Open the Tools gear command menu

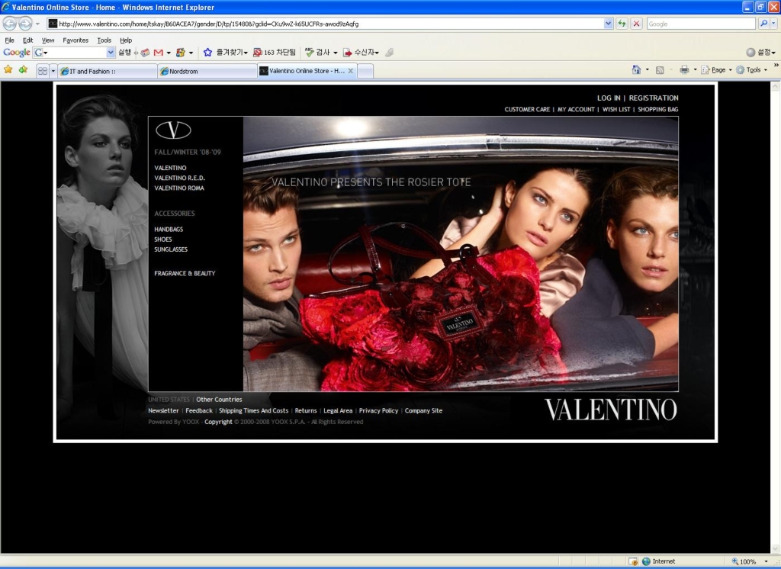[x=751, y=69]
